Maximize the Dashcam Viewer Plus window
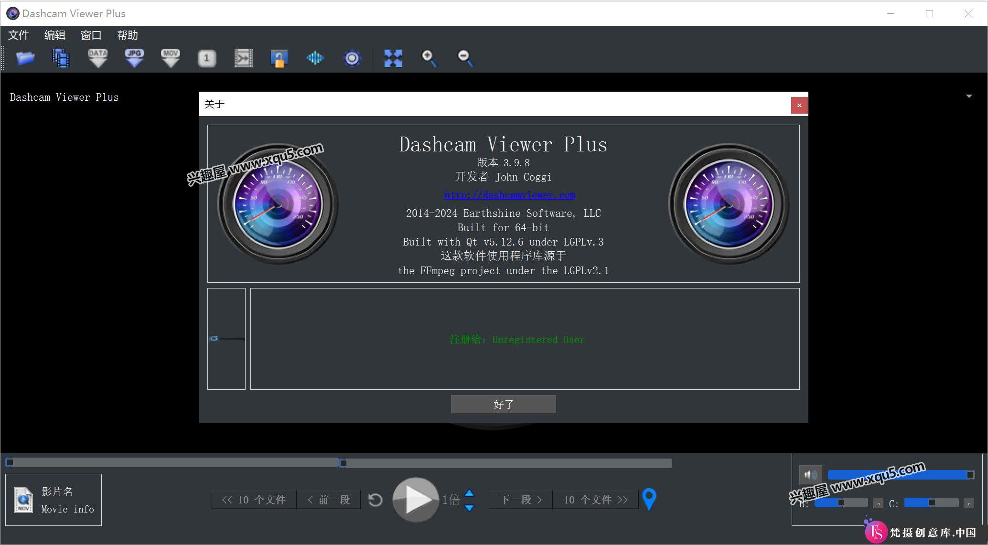 (x=929, y=13)
